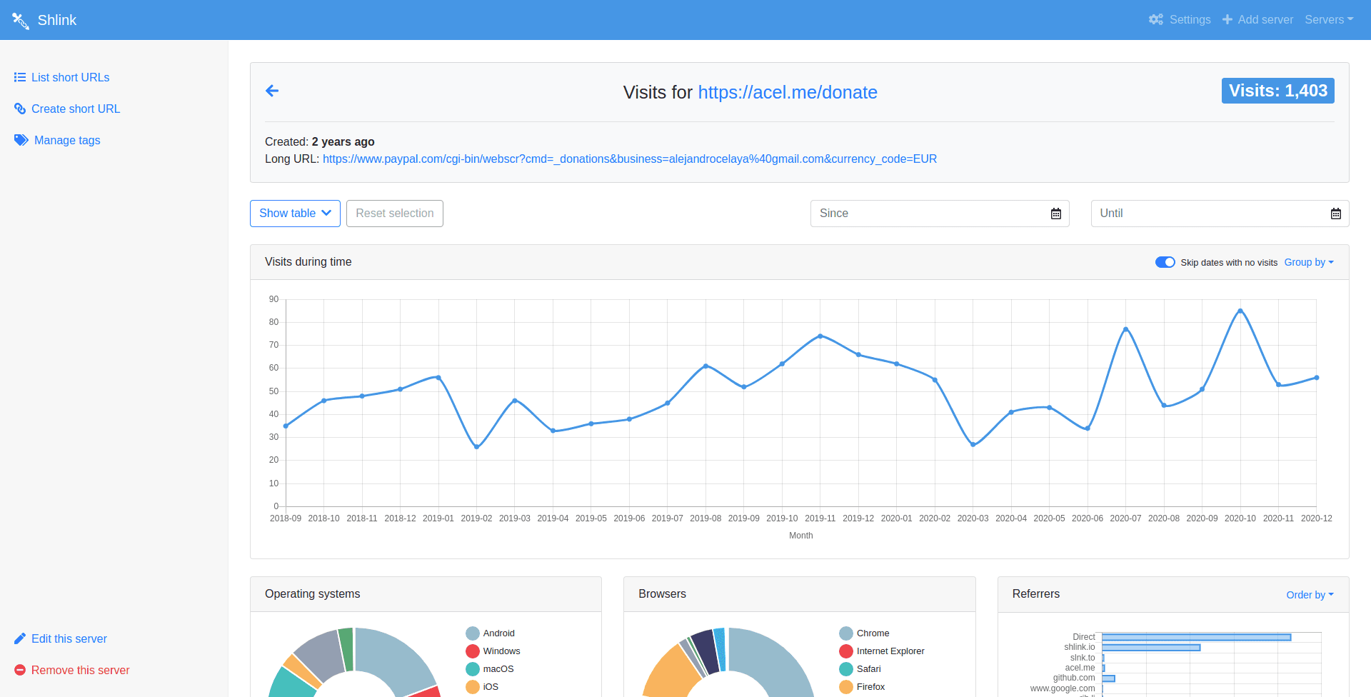This screenshot has width=1371, height=697.
Task: Open Settings from the top bar
Action: click(1179, 19)
